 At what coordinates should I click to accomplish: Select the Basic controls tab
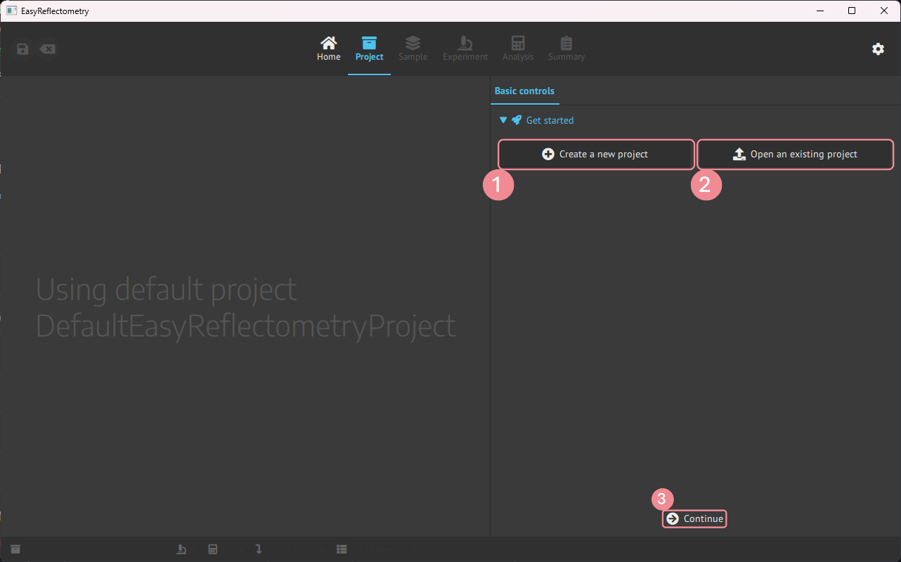click(x=524, y=91)
